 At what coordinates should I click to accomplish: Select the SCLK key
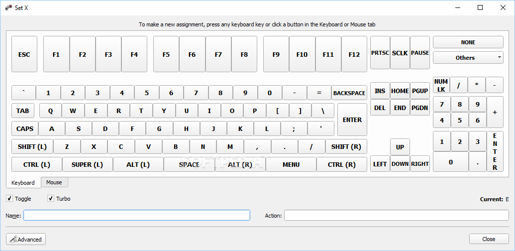[400, 53]
